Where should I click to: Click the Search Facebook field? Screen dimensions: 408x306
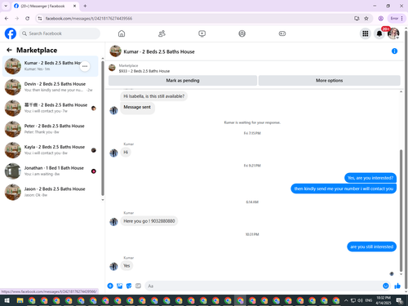coord(60,33)
